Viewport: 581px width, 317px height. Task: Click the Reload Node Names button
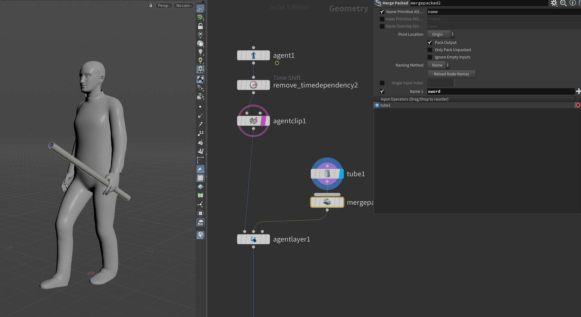(450, 74)
